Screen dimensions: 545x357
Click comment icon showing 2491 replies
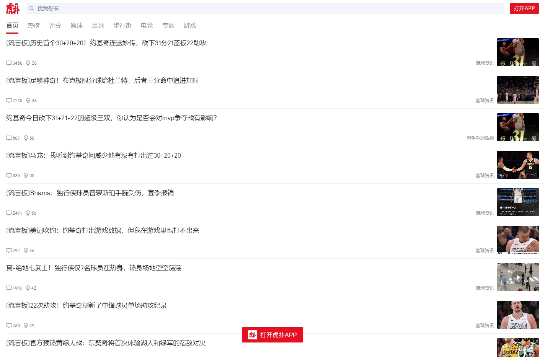9,213
